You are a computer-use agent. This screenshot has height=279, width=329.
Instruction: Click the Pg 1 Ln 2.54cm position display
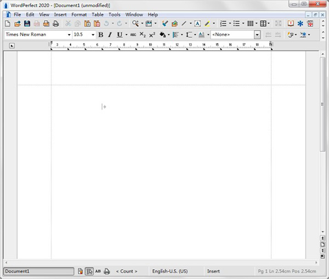[x=287, y=271]
